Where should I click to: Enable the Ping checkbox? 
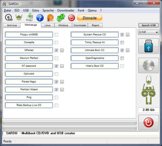click(56, 97)
